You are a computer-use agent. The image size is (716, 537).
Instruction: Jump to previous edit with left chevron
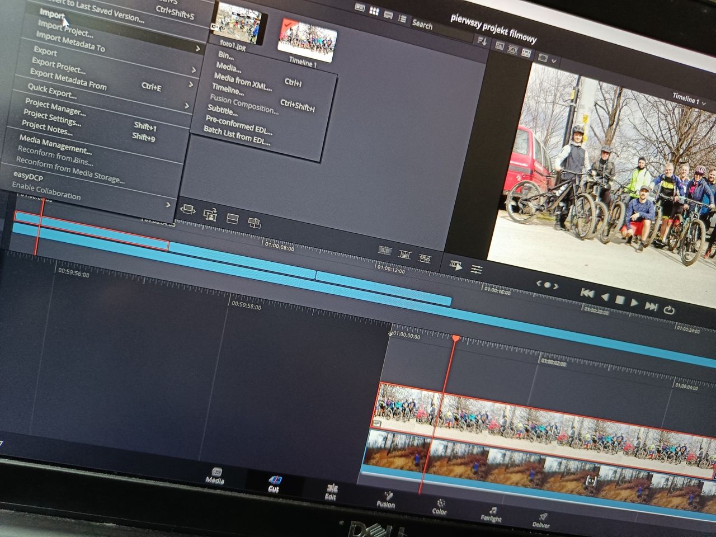pyautogui.click(x=539, y=283)
